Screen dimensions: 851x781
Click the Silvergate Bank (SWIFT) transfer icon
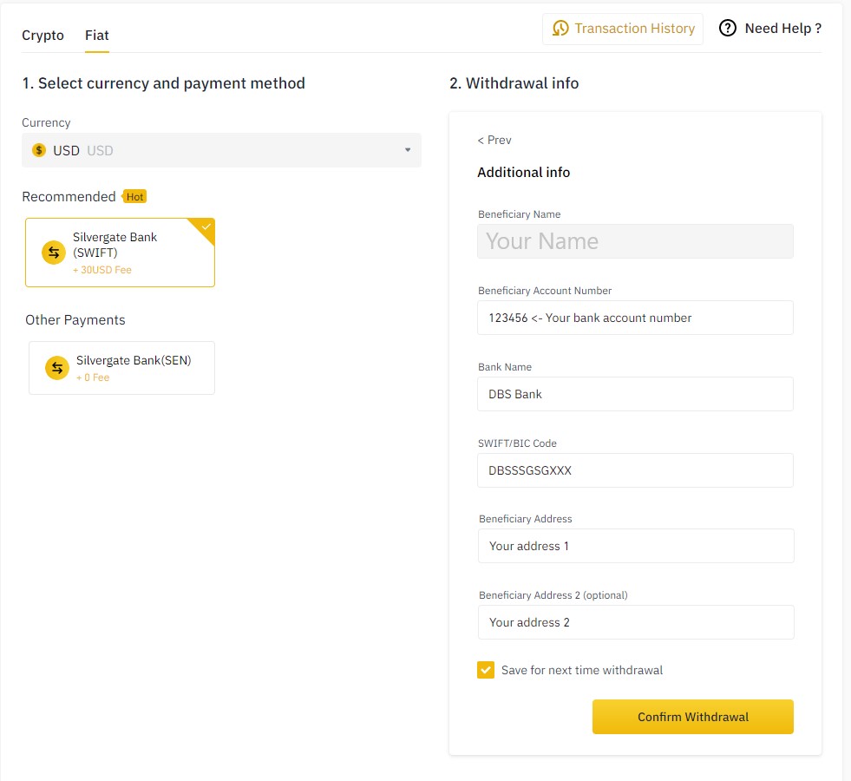[x=54, y=253]
